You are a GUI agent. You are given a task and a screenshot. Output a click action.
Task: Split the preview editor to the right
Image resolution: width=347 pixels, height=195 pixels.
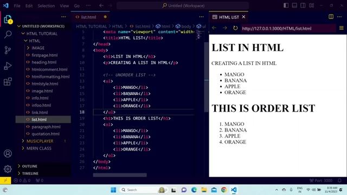(x=331, y=17)
